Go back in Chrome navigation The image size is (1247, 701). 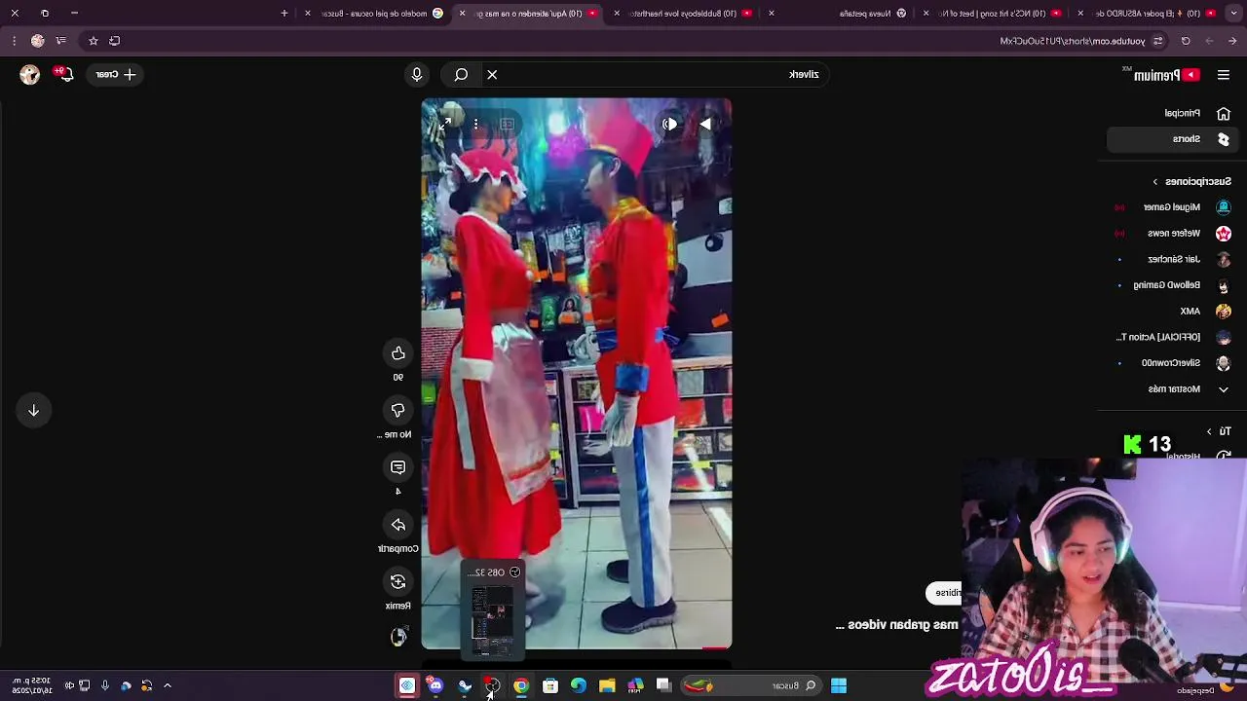(x=1232, y=41)
